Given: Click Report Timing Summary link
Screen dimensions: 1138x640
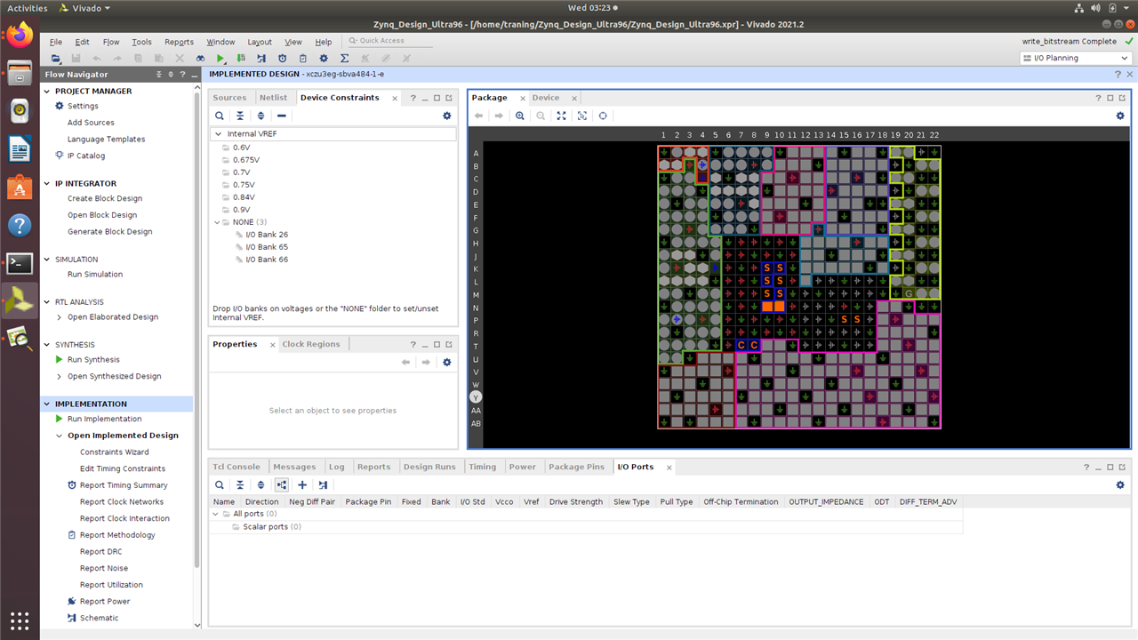Looking at the screenshot, I should coord(124,485).
